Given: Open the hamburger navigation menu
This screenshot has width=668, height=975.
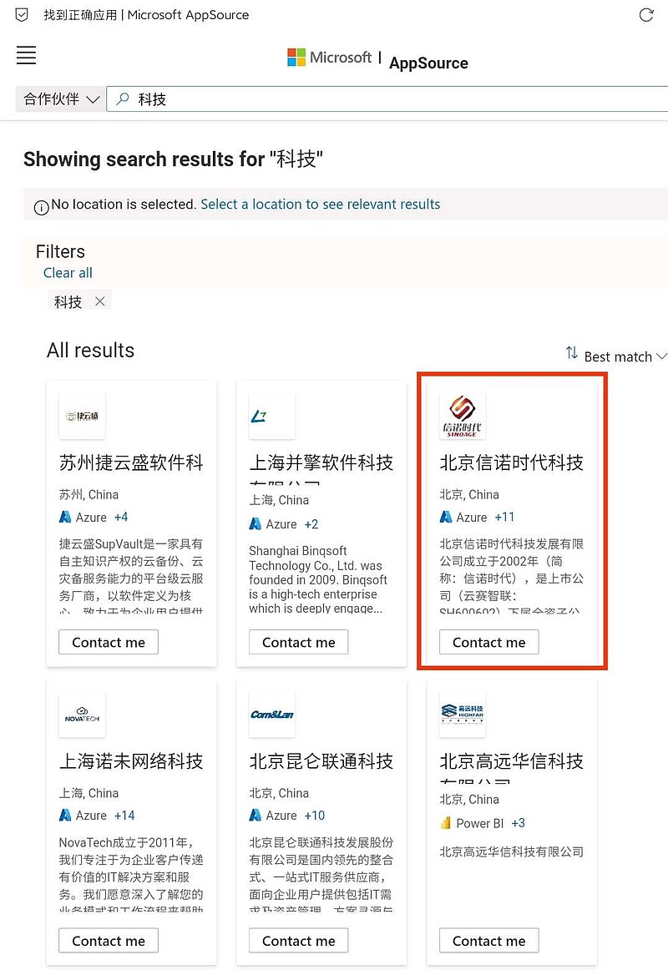Looking at the screenshot, I should (26, 55).
